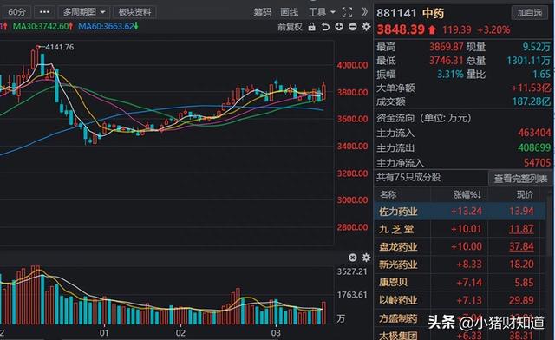Select the 新光药业 stock row
Screen dimensions: 555x340
click(460, 265)
